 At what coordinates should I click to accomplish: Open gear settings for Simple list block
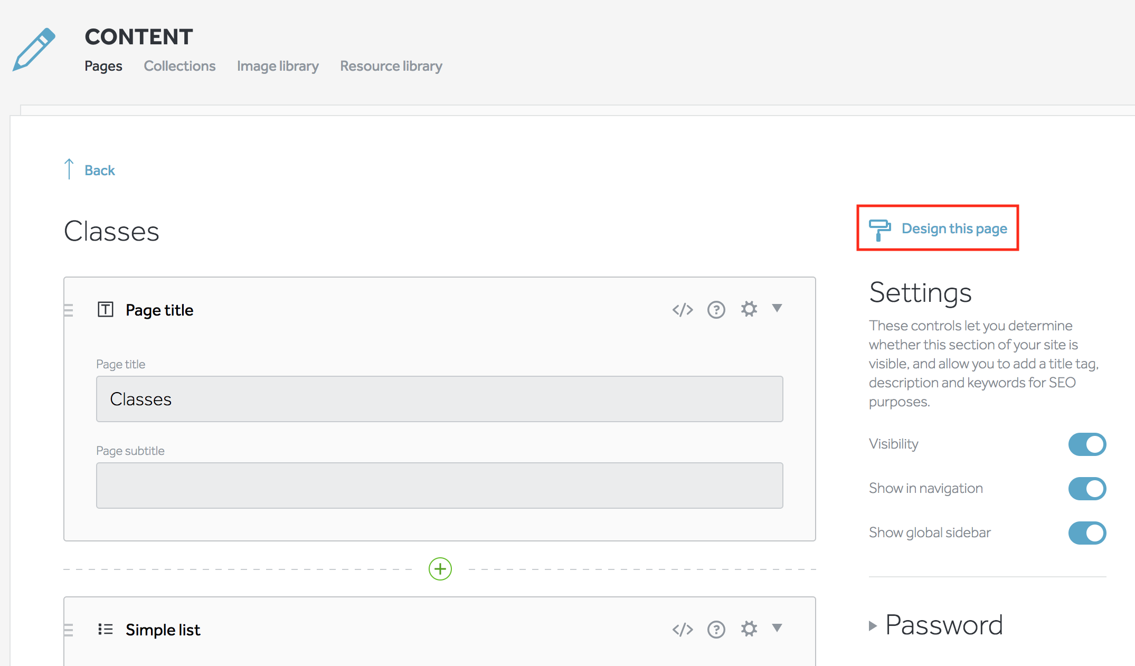point(749,629)
